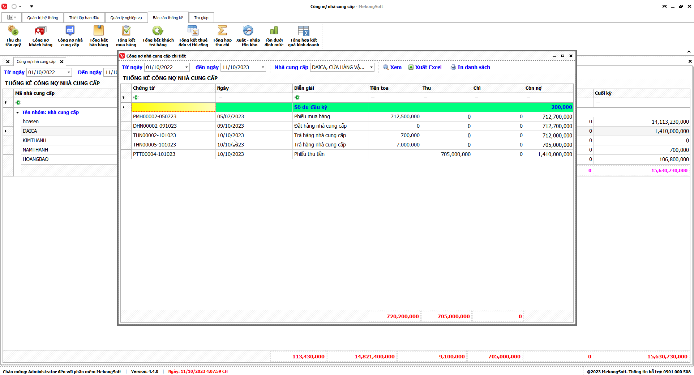Expand the Nhà cung cấp dropdown
694x375 pixels.
(371, 67)
